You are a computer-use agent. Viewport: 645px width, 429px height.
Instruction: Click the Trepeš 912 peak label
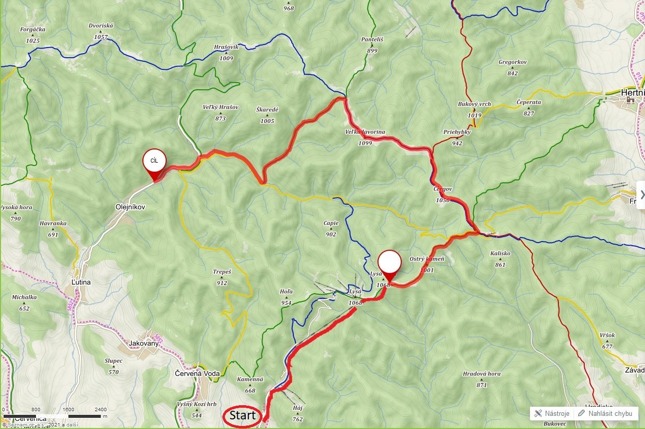click(222, 278)
